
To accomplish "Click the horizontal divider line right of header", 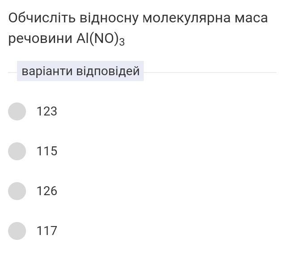I will 210,73.
